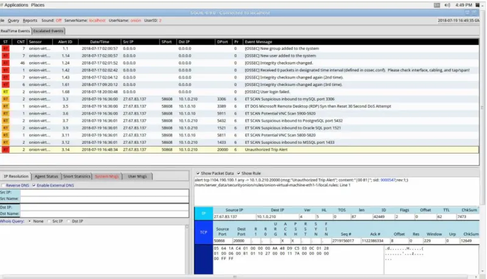Screen dimensions: 487x279
Task: Click RT status of Integrity checksum changed. row
Action: click(5, 63)
